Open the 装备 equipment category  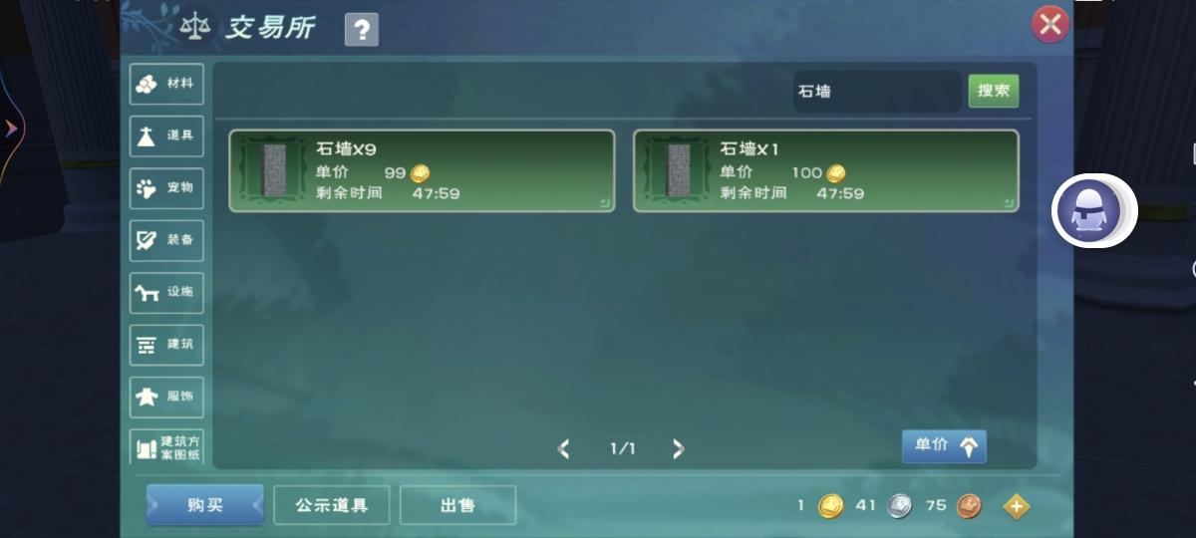pyautogui.click(x=166, y=240)
